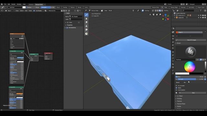
Task: Click the duplicate material icon in node header
Action: pyautogui.click(x=64, y=11)
